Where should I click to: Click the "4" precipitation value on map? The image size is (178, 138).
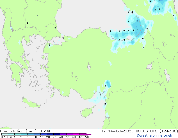(x=138, y=30)
